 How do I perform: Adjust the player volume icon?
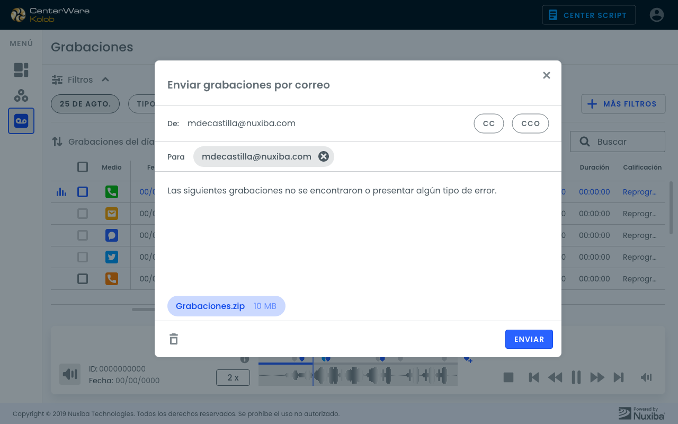click(x=646, y=377)
